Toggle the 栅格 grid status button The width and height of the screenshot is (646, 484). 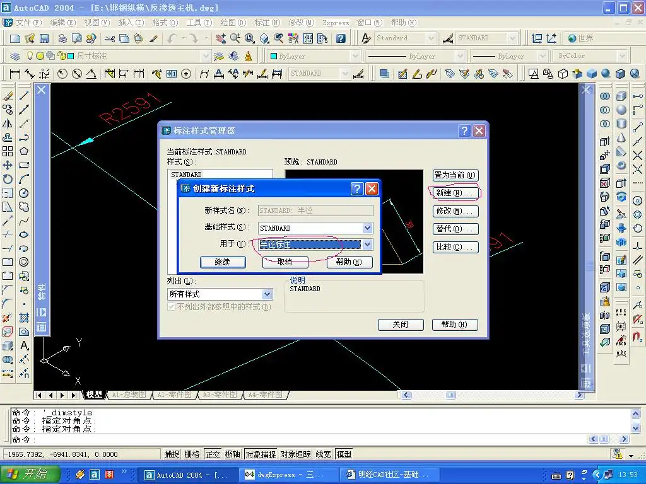[x=192, y=454]
